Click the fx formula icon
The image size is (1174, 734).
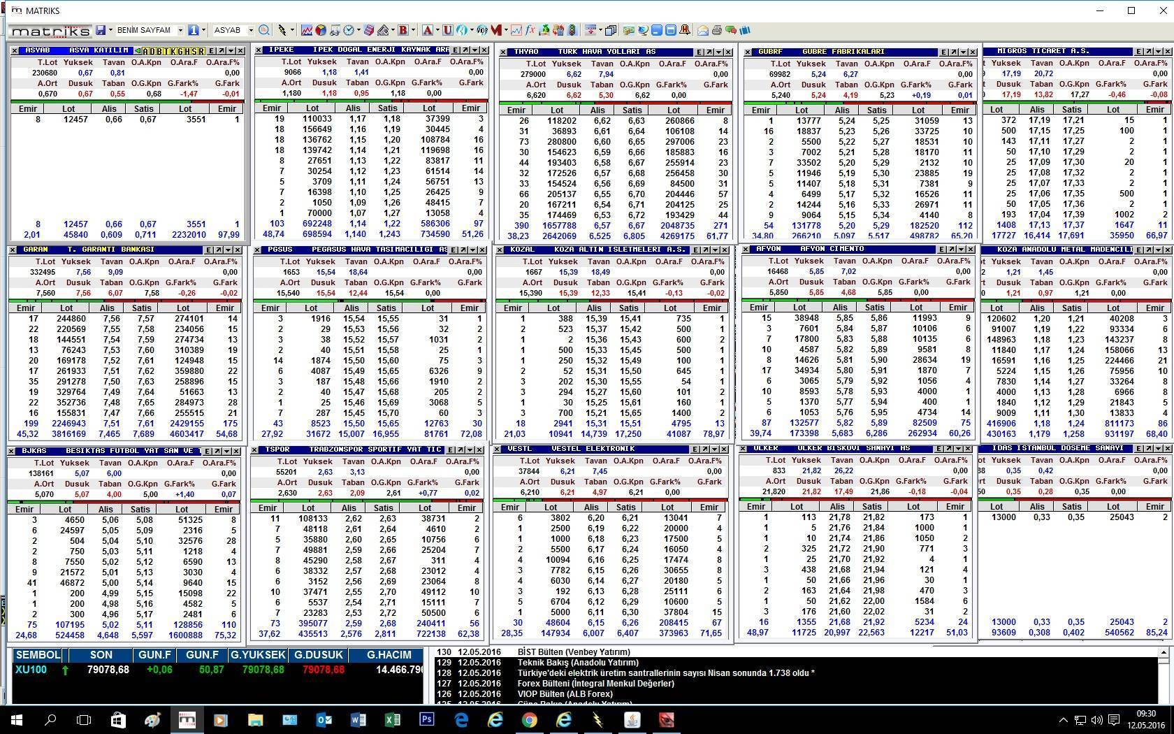point(530,30)
